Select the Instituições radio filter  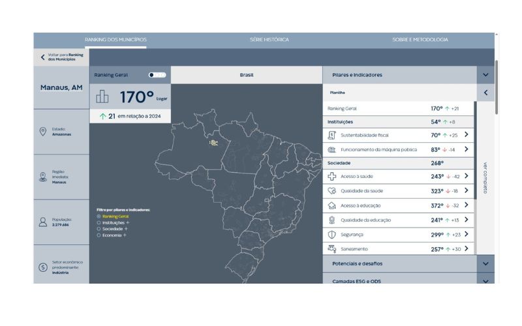click(x=99, y=222)
